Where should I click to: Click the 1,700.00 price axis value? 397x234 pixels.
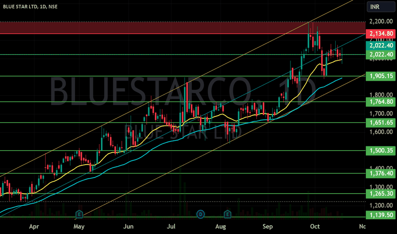pos(381,114)
